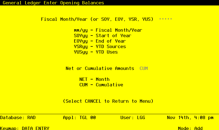
Task: Click the Net or Cumulative Amounts CUM field
Action: coord(144,68)
